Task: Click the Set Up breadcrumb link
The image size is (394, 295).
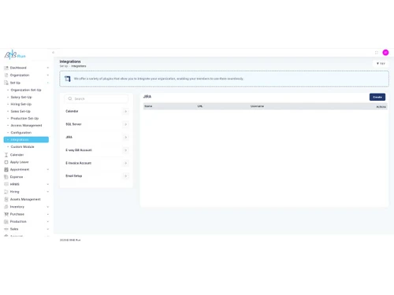Action: [64, 66]
